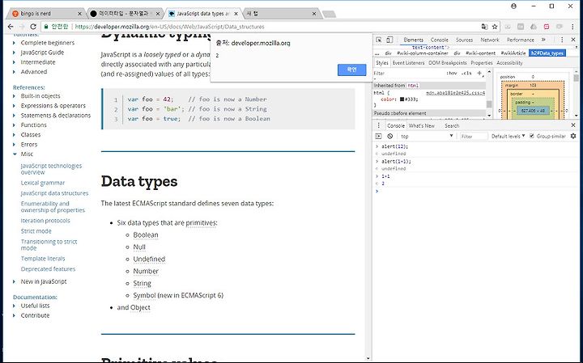The image size is (583, 363).
Task: Focus the Styles Filter field
Action: [408, 73]
